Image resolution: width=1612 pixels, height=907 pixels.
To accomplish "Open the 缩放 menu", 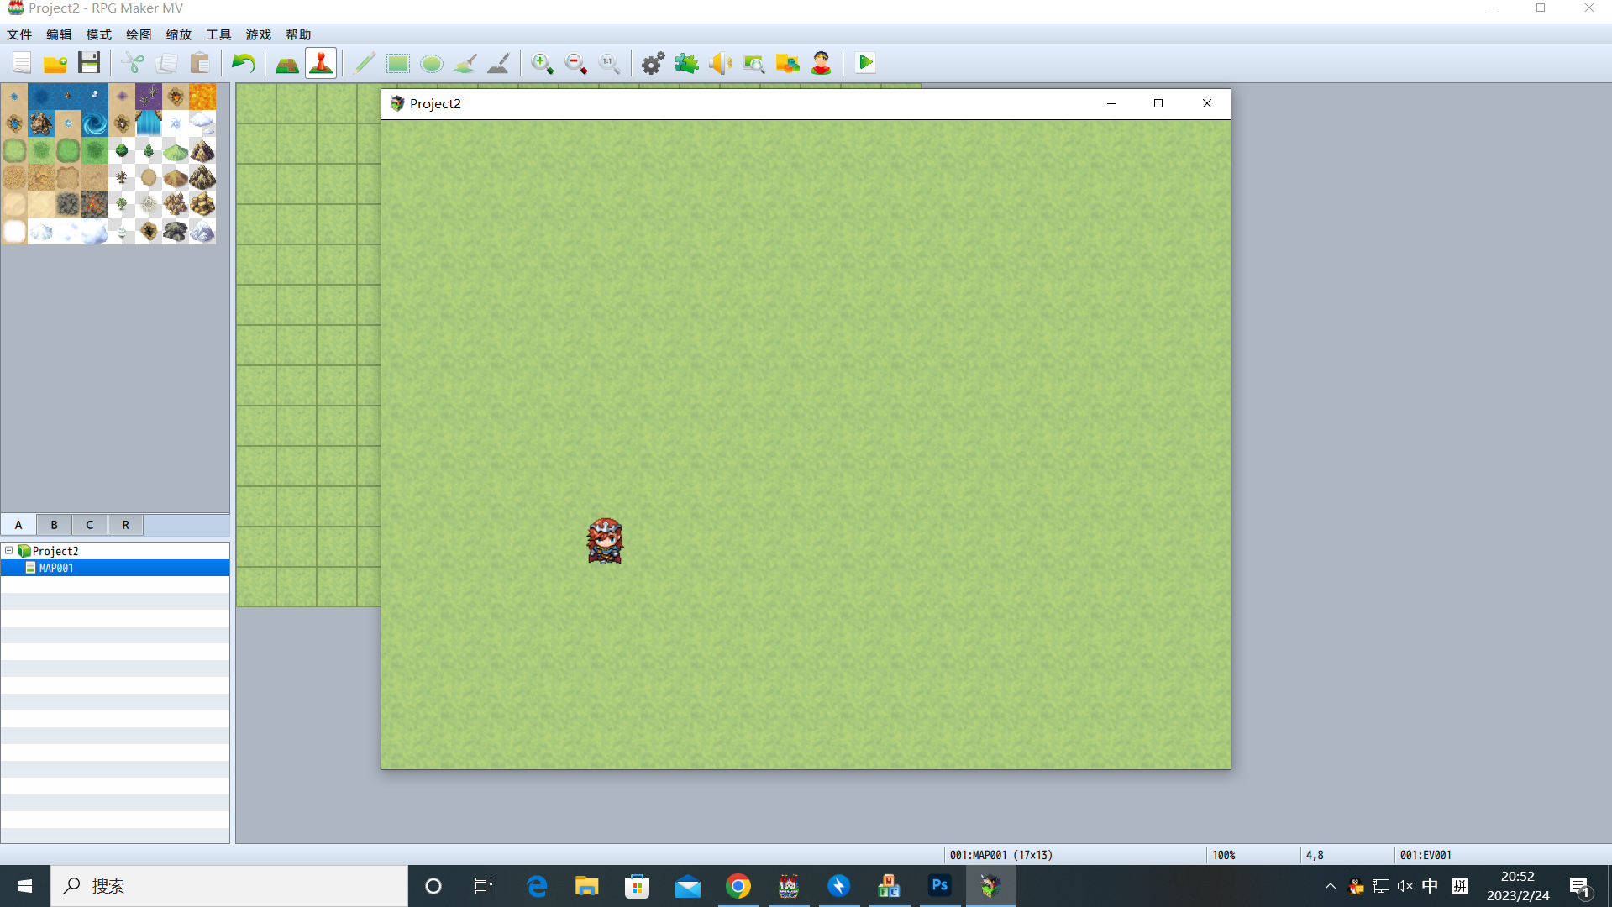I will [x=179, y=34].
